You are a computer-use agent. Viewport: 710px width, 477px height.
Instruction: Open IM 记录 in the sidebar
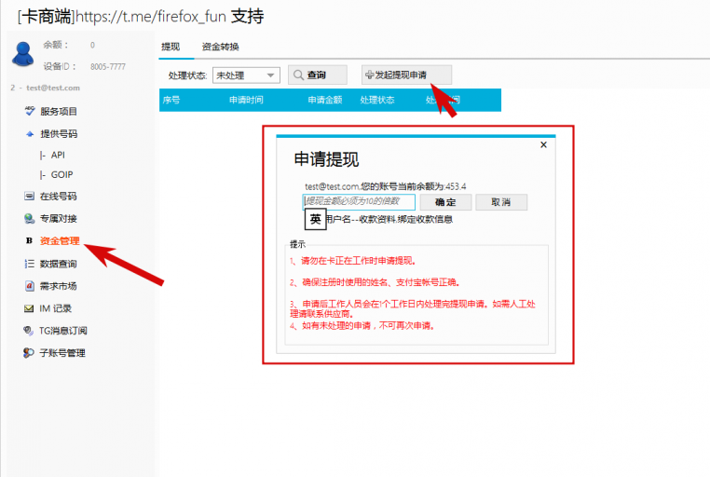55,308
